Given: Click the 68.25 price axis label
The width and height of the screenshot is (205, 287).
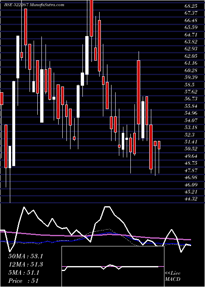Looking at the screenshot, I should (x=191, y=6).
